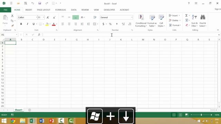Open the FILE tab
This screenshot has height=124, width=221.
(x=6, y=10)
